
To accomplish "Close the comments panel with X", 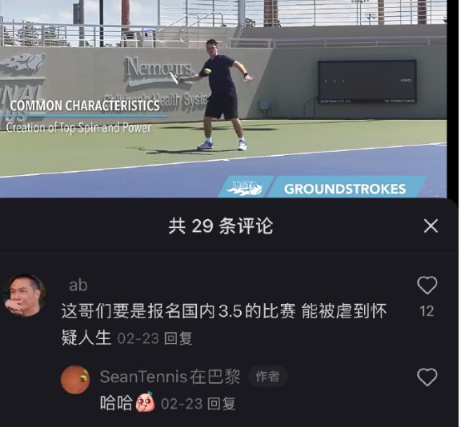I will pyautogui.click(x=431, y=225).
